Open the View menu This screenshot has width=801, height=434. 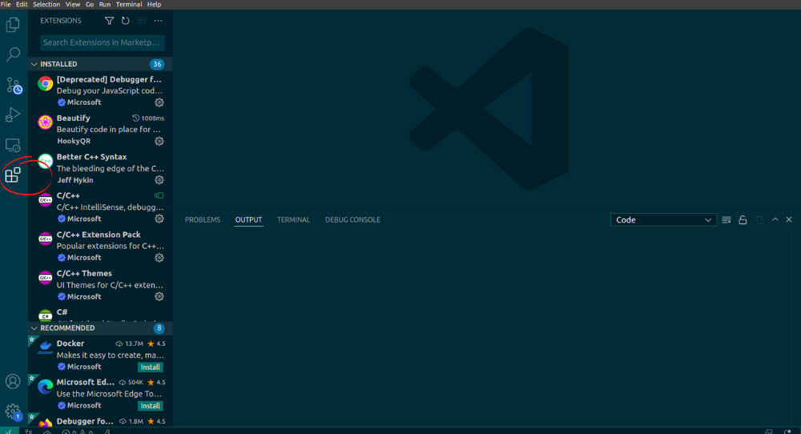click(73, 4)
